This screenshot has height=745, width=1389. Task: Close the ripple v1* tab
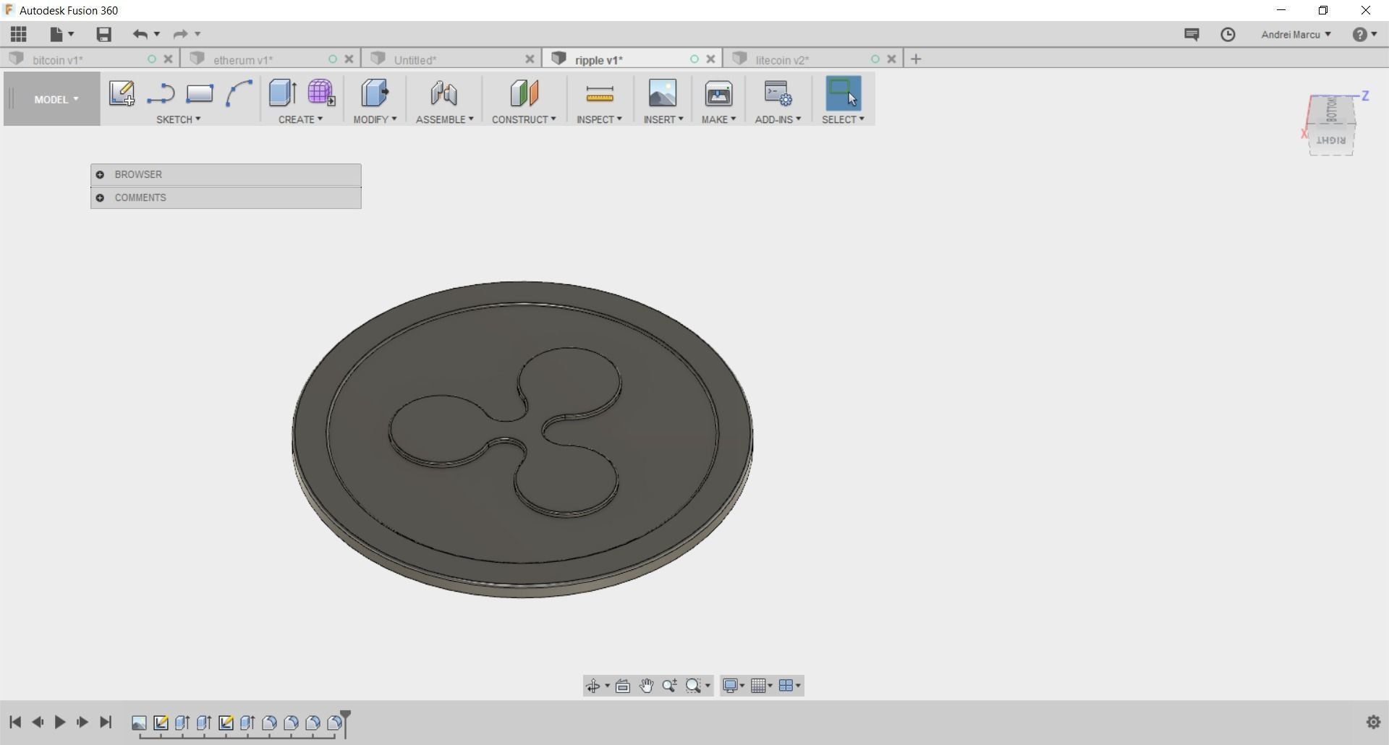coord(710,59)
